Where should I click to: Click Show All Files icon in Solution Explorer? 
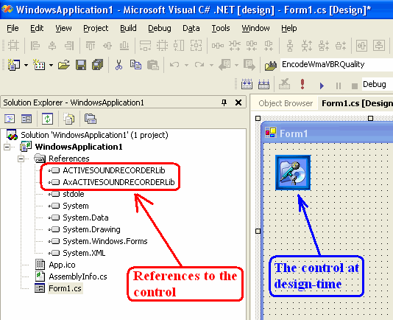click(68, 119)
